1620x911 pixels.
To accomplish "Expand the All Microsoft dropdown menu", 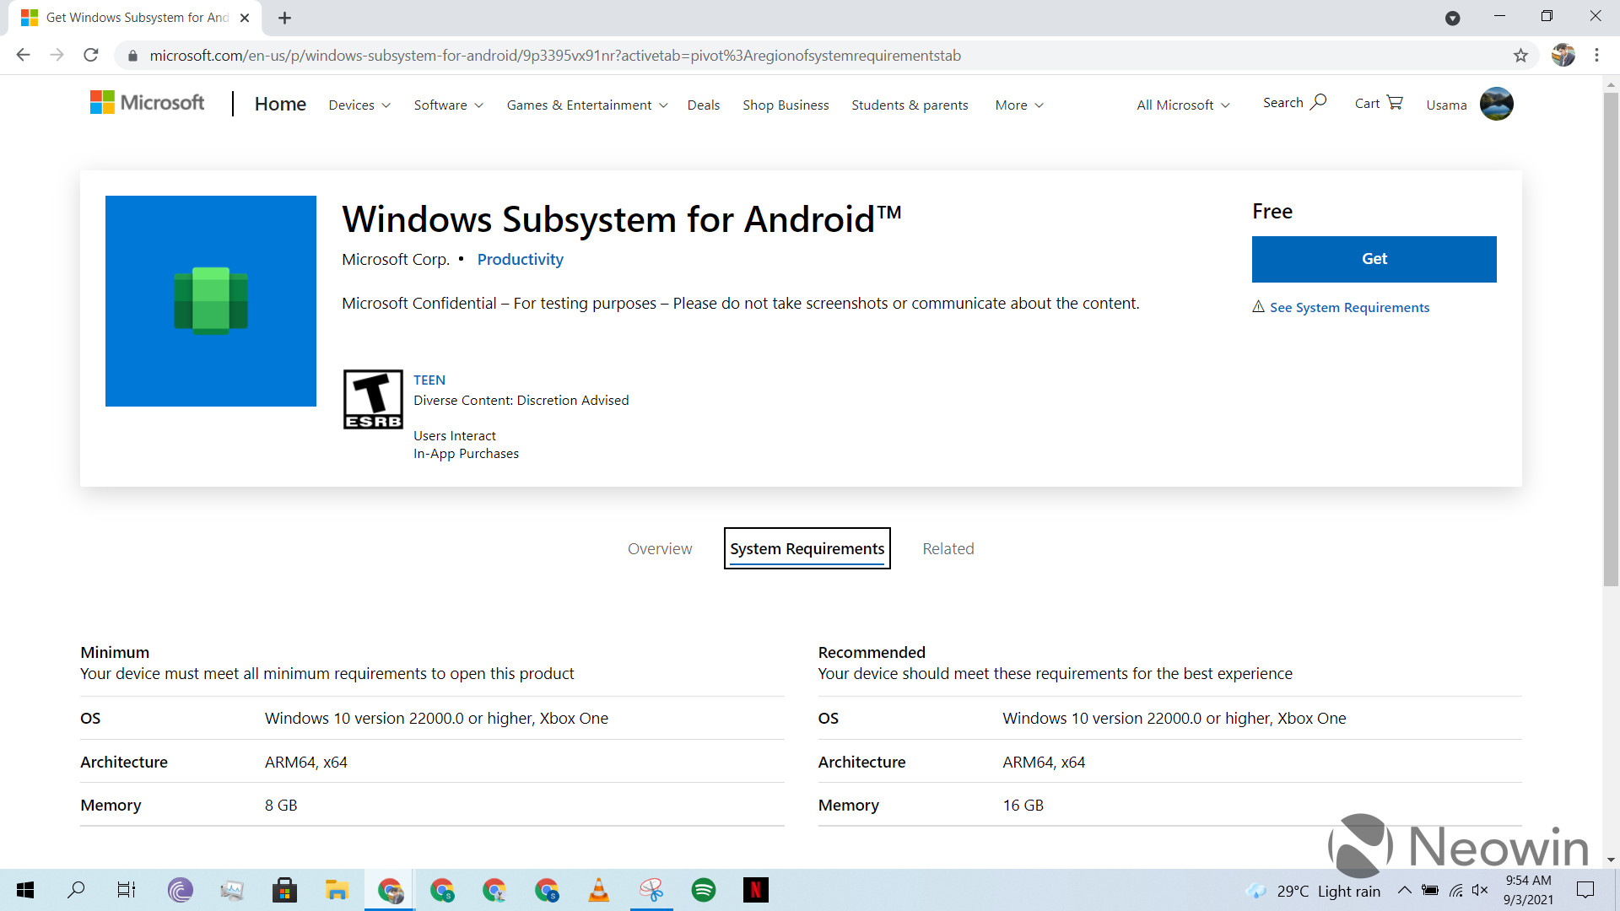I will click(x=1181, y=104).
